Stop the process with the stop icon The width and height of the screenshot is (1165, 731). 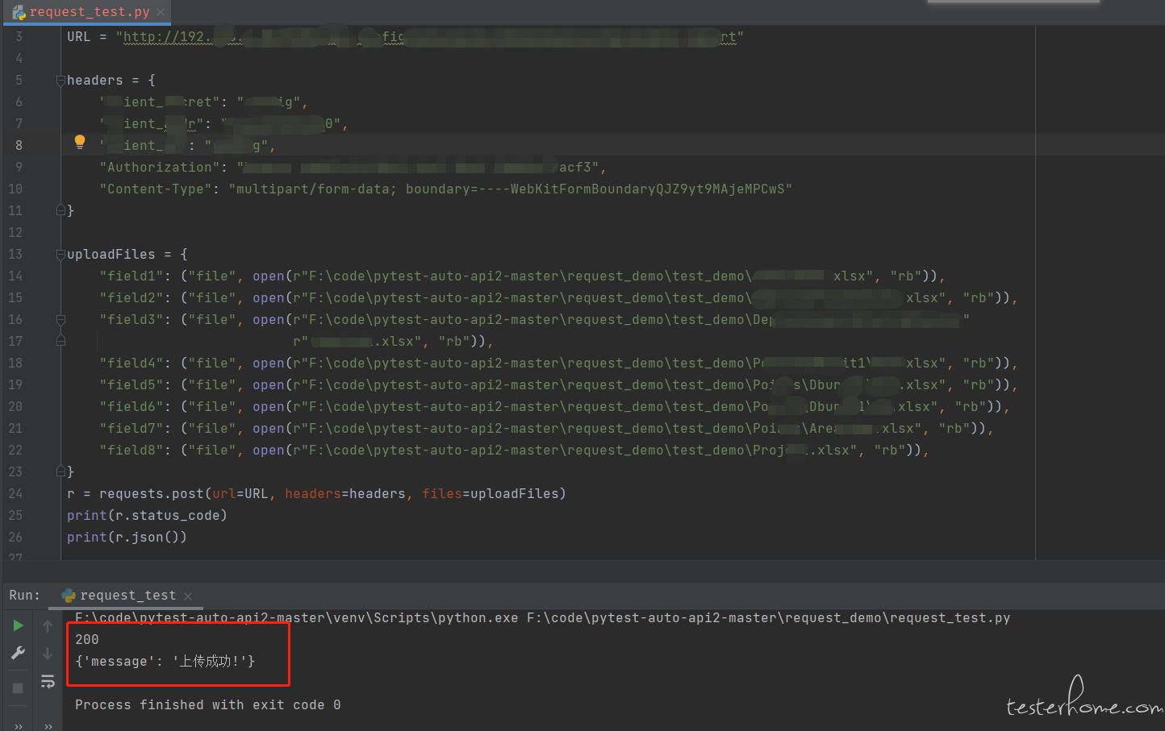click(18, 687)
